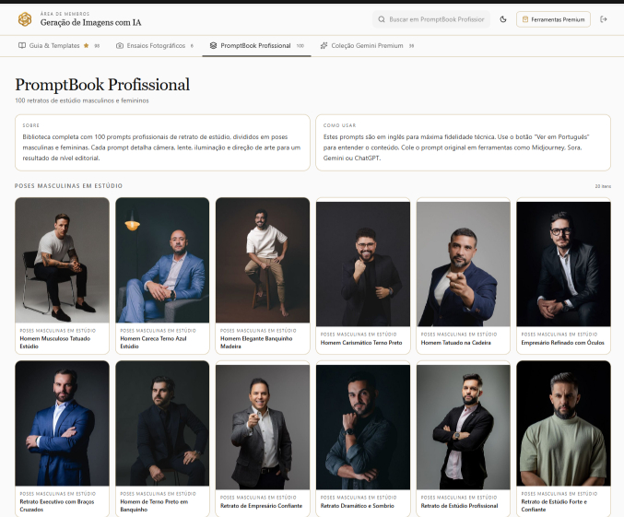Open Homem Musculoso Tatuado Estúdio card image
Viewport: 624px width, 517px height.
(62, 260)
